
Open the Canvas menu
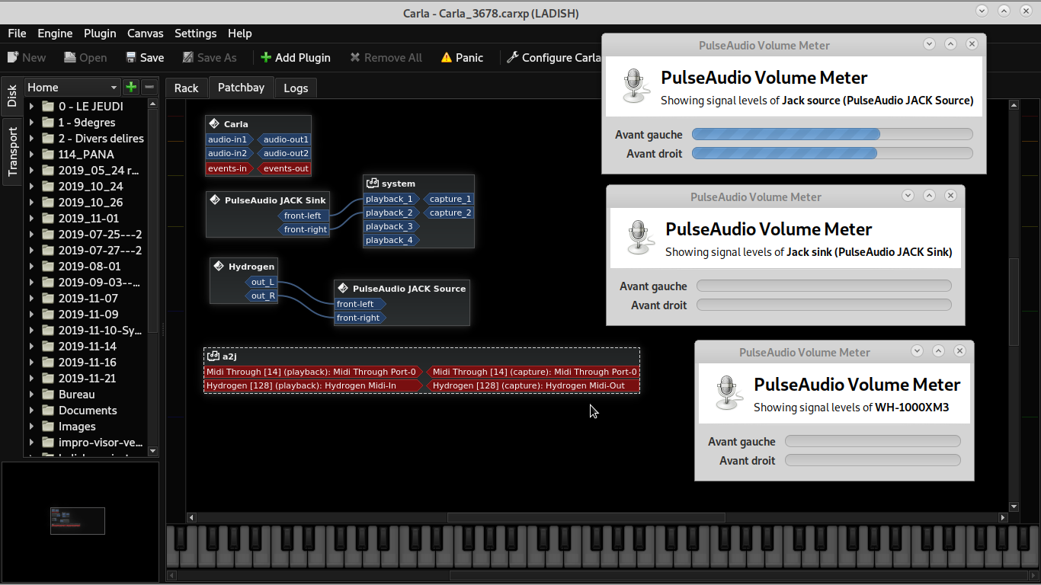[x=146, y=34]
